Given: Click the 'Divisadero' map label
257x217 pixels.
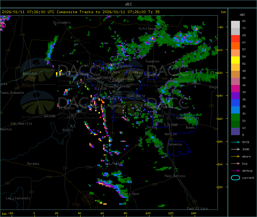Looking at the screenshot, I should 62,23.
